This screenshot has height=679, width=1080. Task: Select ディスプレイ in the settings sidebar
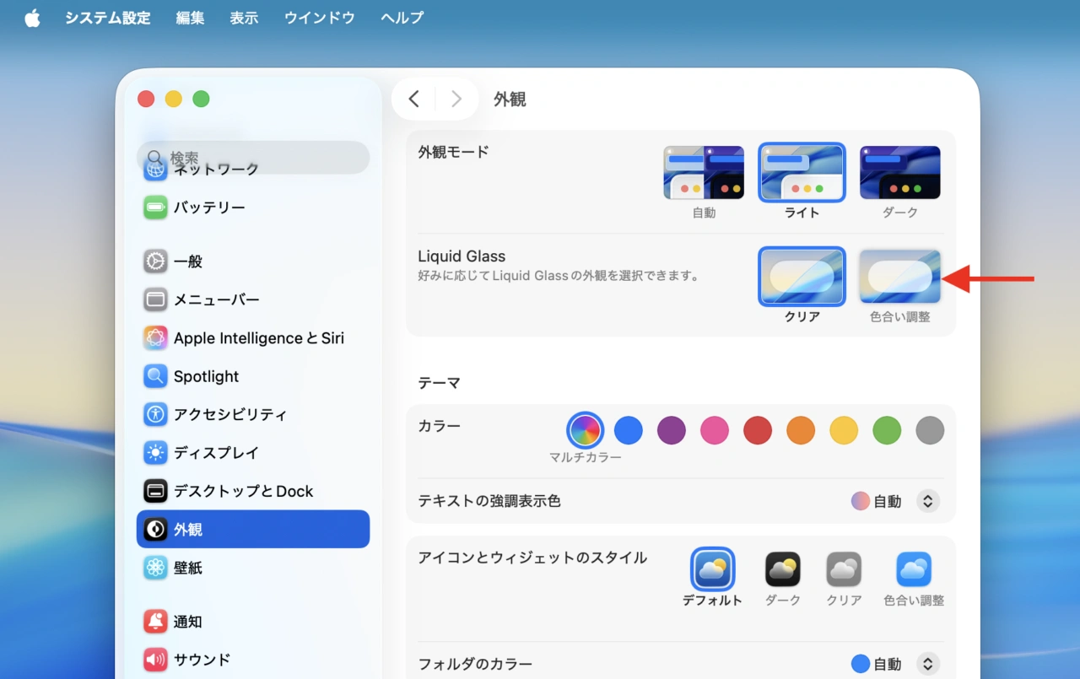pyautogui.click(x=217, y=453)
